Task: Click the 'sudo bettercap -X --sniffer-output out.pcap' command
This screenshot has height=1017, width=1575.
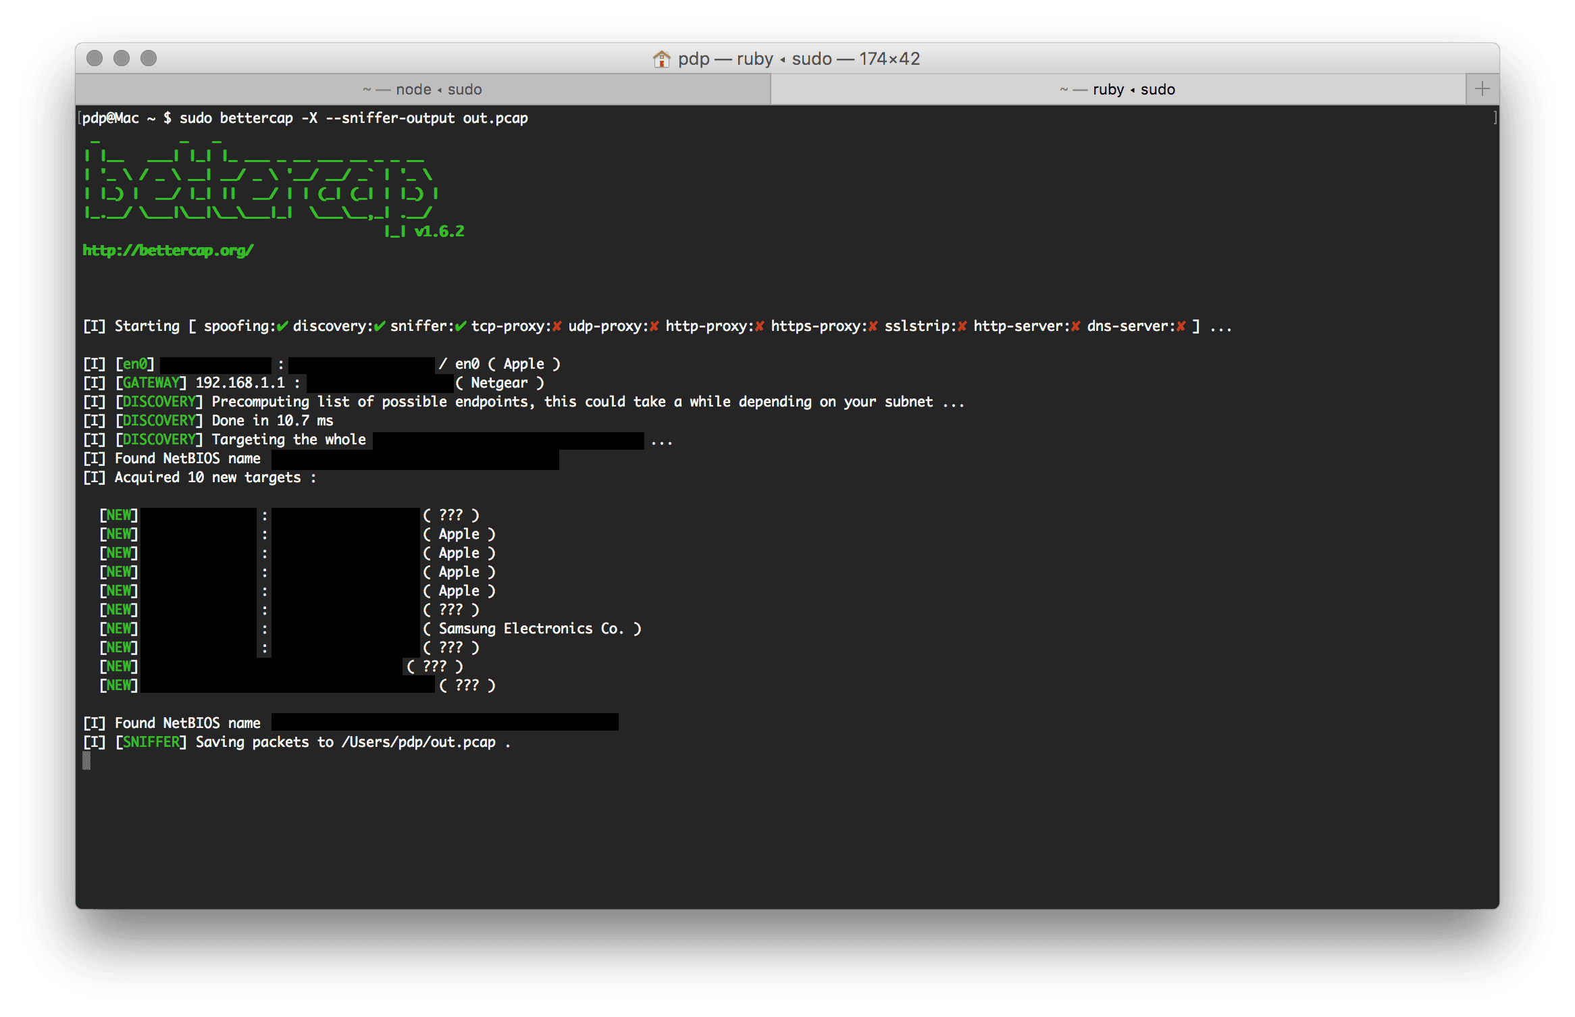Action: point(353,118)
